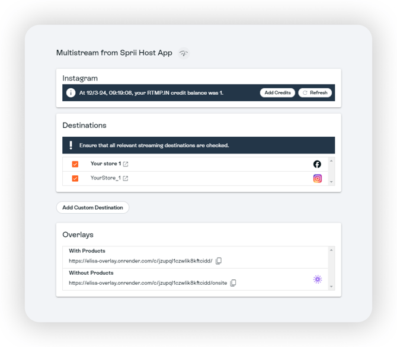This screenshot has width=397, height=347.
Task: Click the stream signal icon beside the title
Action: 184,53
